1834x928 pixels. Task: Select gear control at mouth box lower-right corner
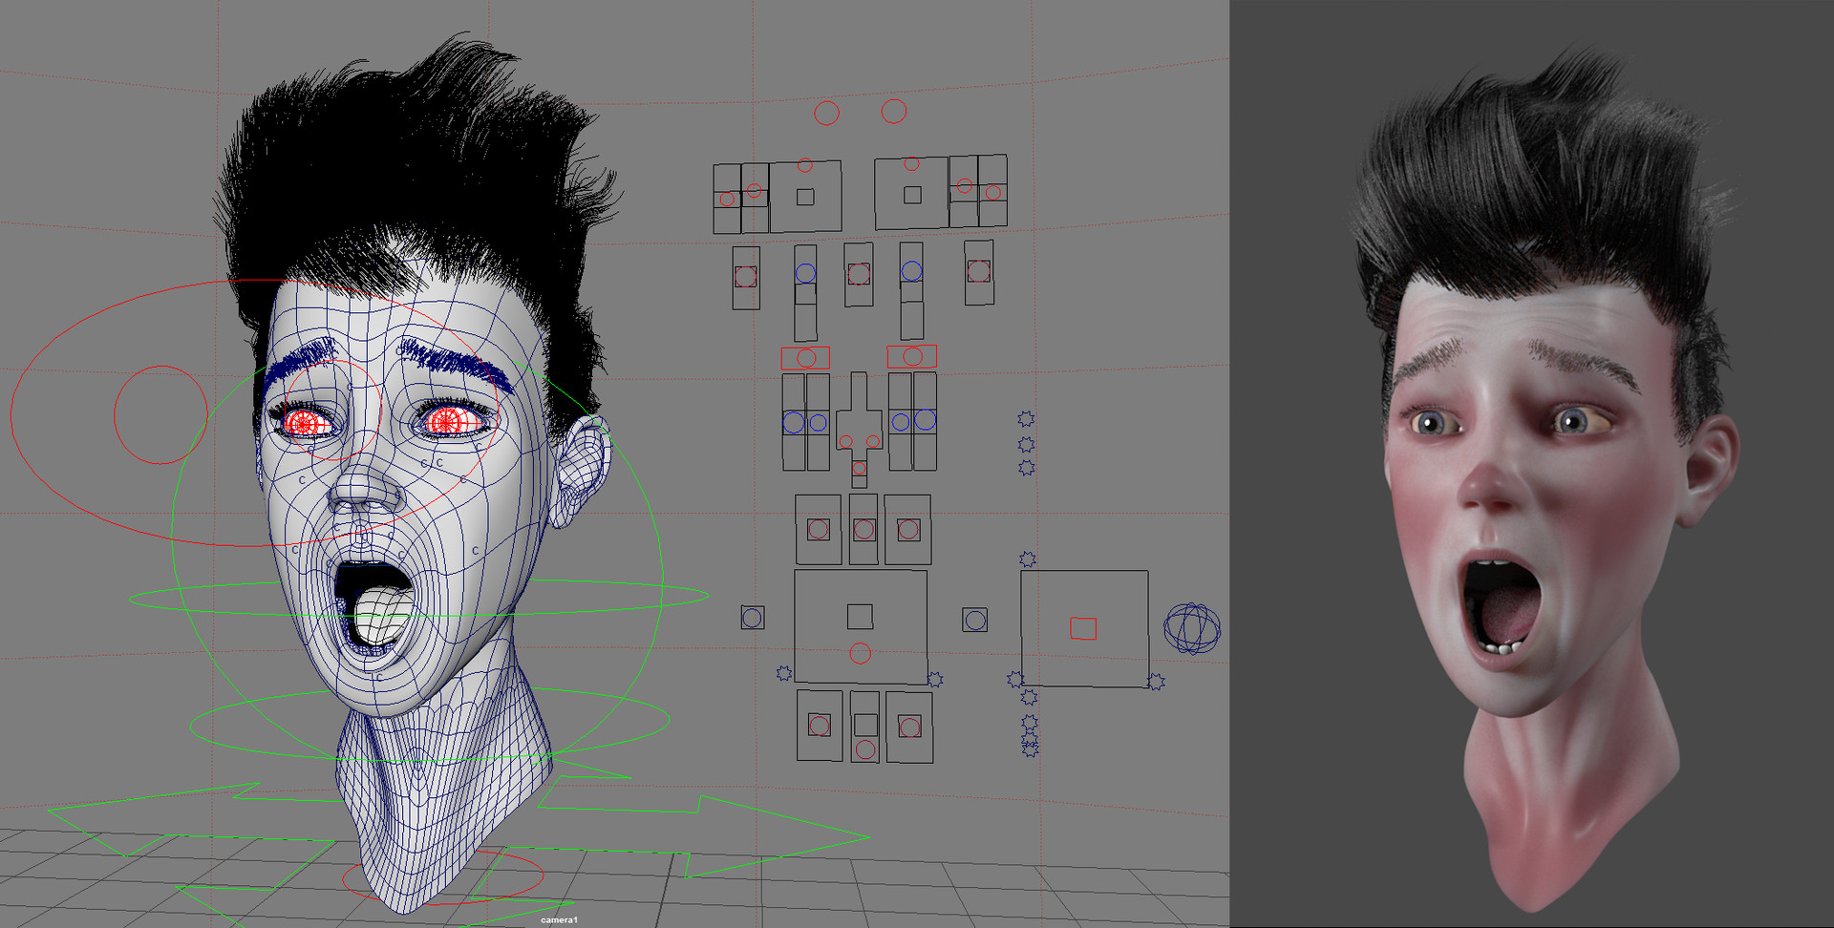[935, 679]
